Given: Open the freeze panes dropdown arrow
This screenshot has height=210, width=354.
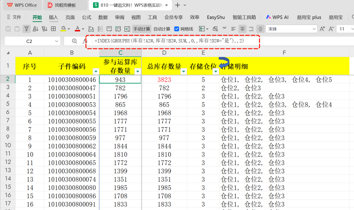Looking at the screenshot, I should coord(207,29).
